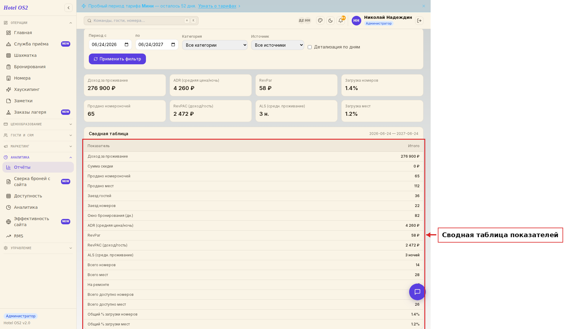Open the 'Все категории' dropdown
Screen dimensions: 570x329
(x=215, y=45)
